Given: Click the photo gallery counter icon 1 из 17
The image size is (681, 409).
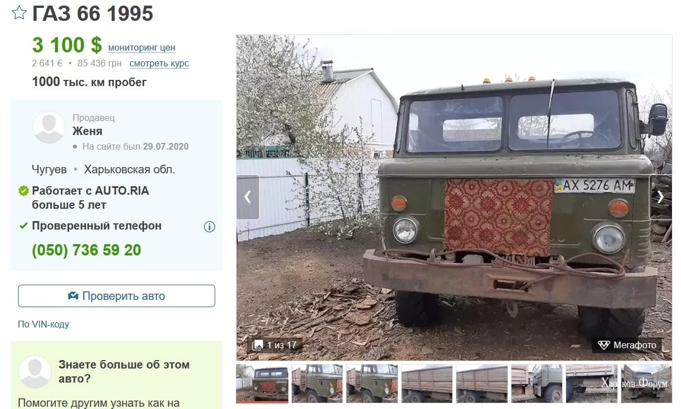Looking at the screenshot, I should (x=257, y=345).
